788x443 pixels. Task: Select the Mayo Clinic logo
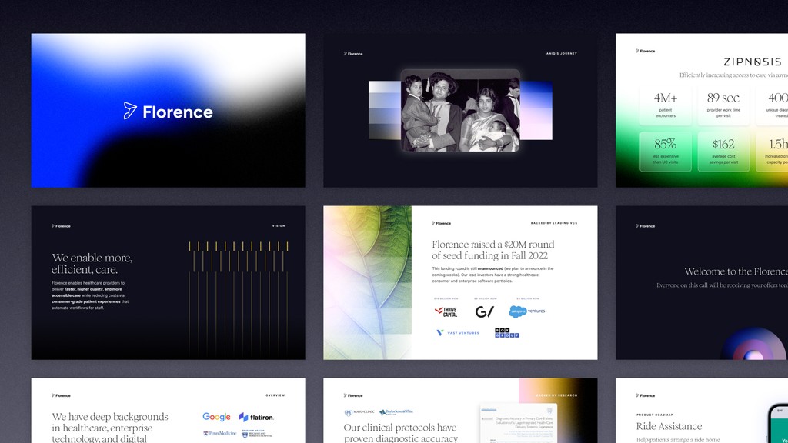359,412
